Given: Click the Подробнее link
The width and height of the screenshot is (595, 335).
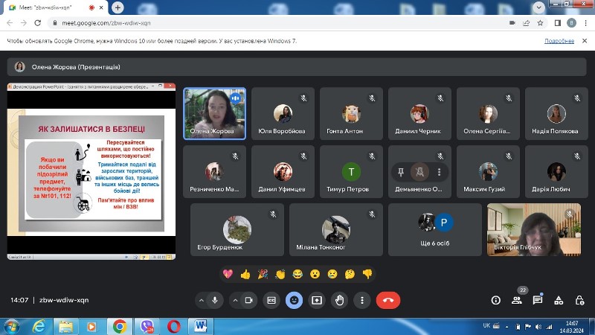Looking at the screenshot, I should (559, 41).
